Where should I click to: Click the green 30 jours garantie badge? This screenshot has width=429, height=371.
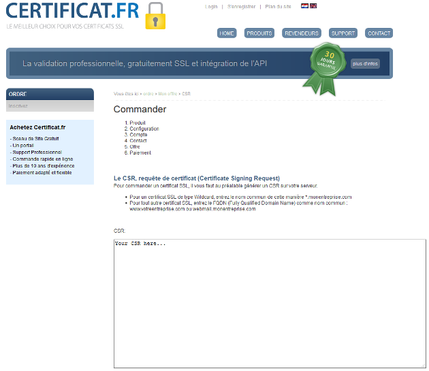click(x=325, y=68)
